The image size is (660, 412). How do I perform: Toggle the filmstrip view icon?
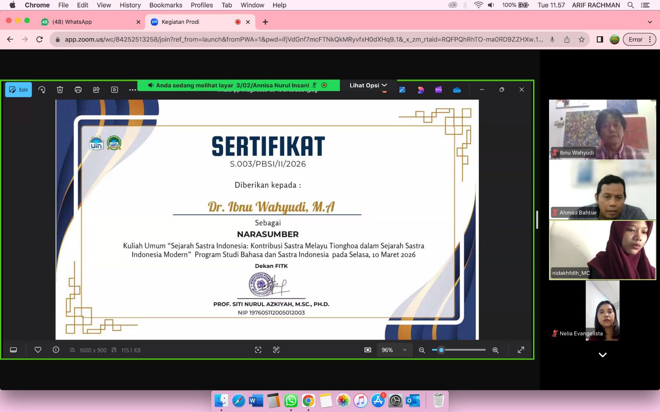coord(13,350)
